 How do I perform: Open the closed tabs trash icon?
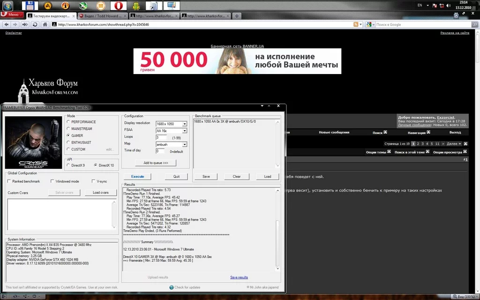point(456,15)
